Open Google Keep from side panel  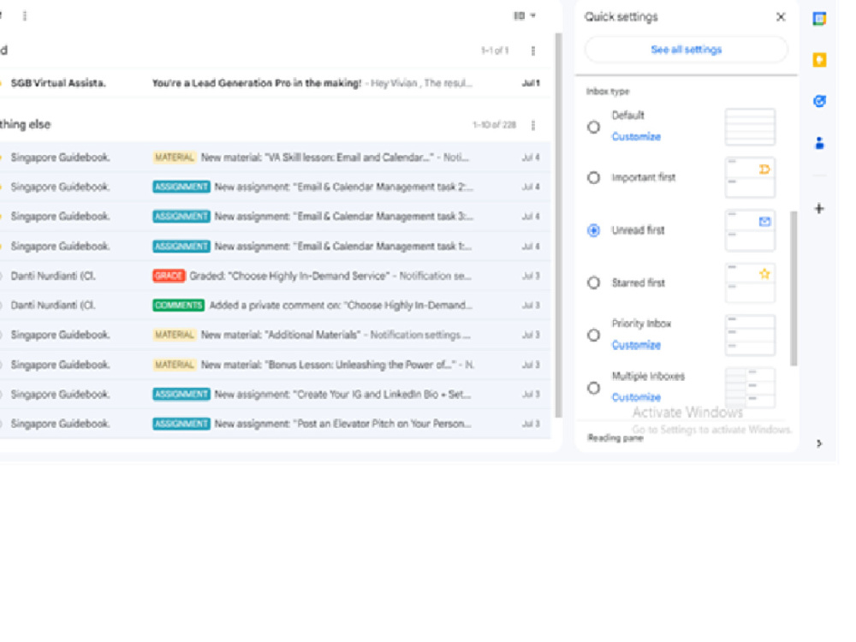coord(819,60)
